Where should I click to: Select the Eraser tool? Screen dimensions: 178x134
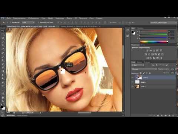[3, 68]
